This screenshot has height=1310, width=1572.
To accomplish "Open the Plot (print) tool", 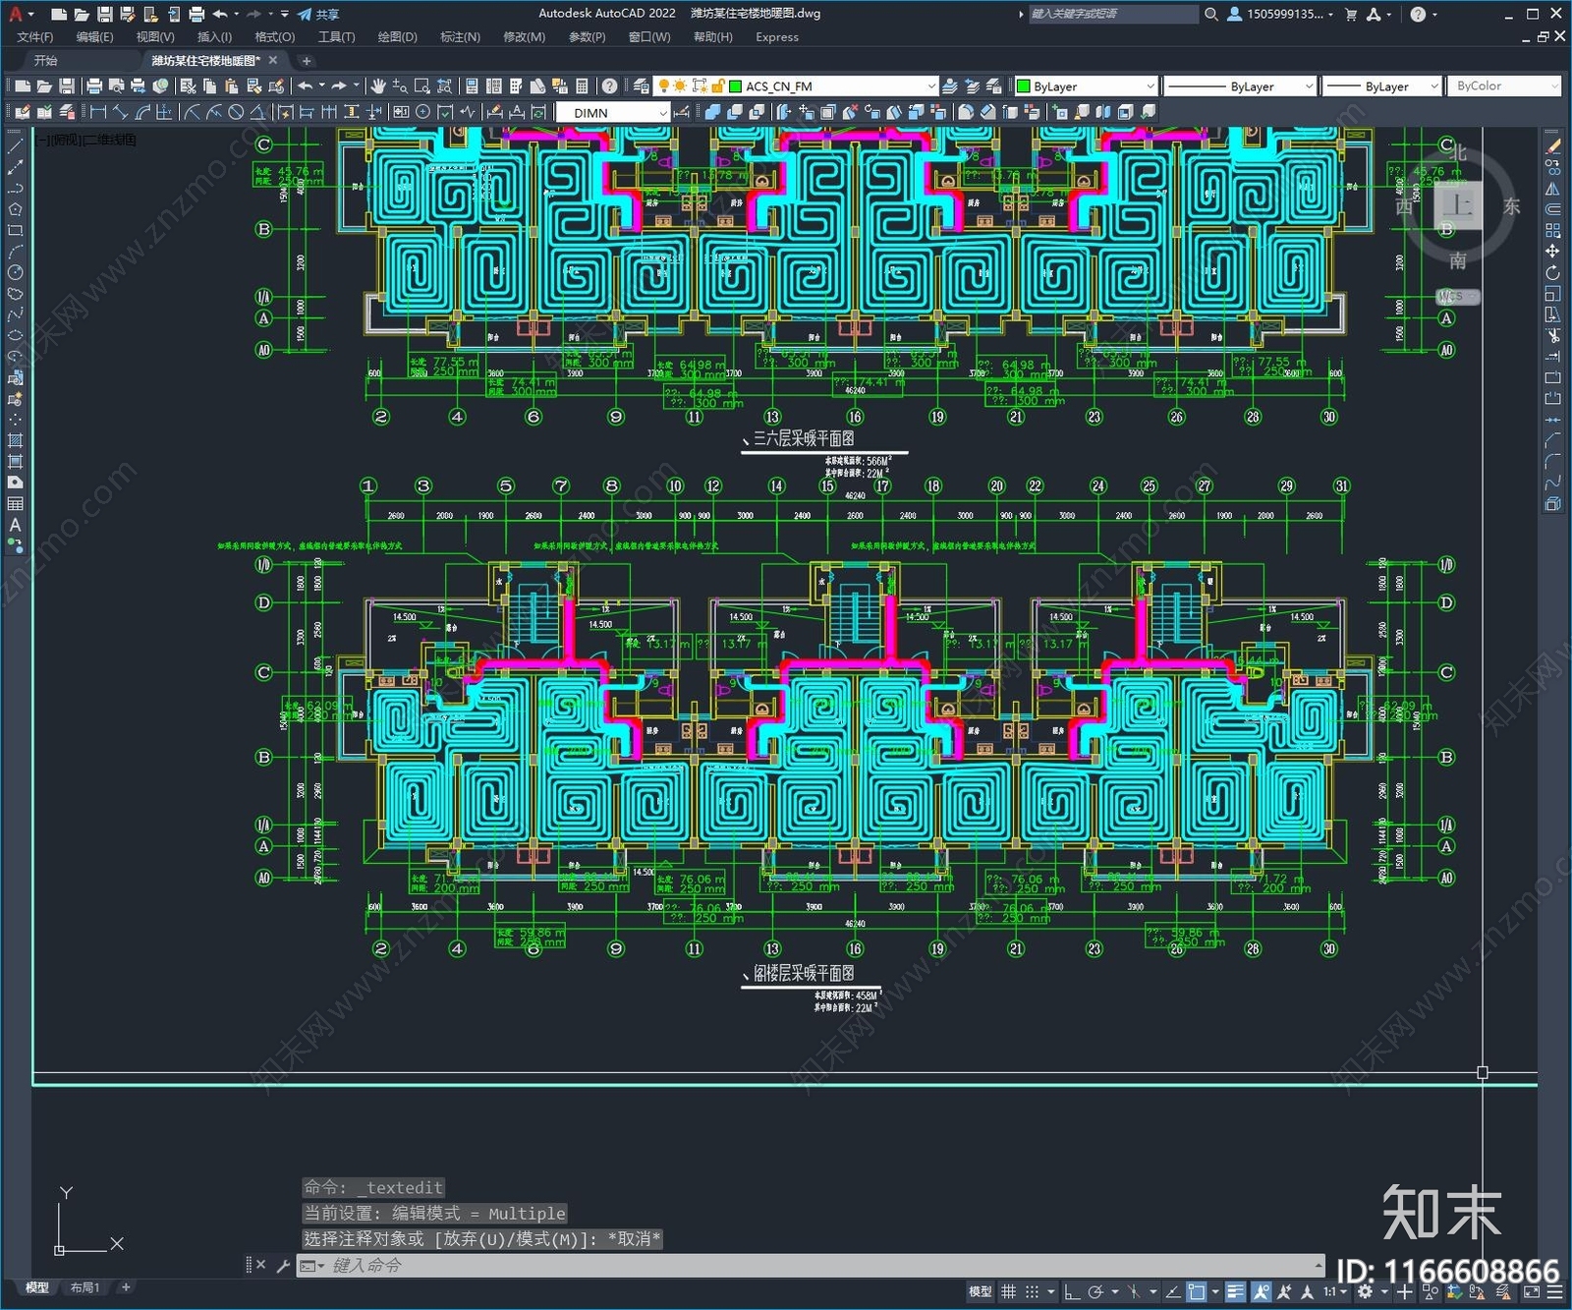I will (x=92, y=85).
